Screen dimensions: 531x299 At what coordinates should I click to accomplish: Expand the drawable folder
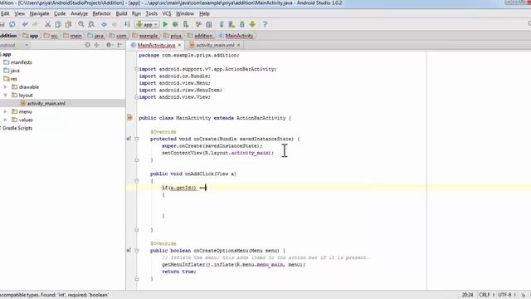click(x=6, y=87)
